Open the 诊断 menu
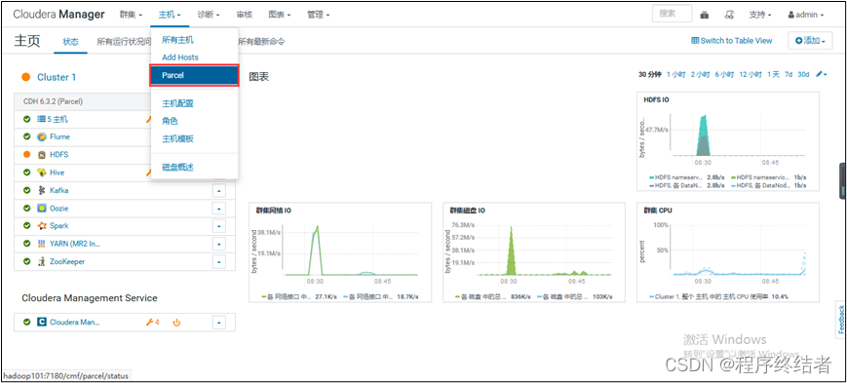This screenshot has height=383, width=847. [x=209, y=15]
